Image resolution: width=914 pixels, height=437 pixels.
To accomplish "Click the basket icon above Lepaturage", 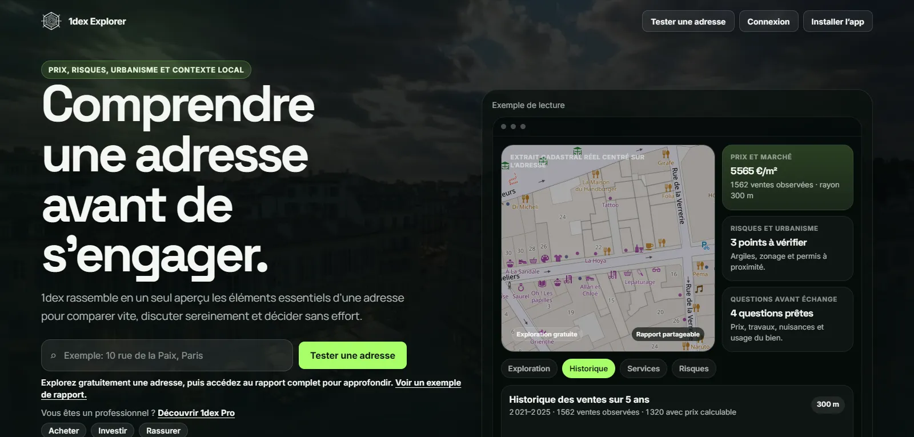I will (627, 273).
